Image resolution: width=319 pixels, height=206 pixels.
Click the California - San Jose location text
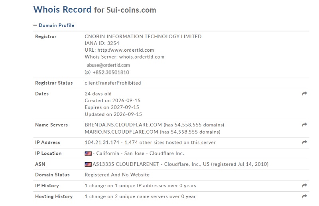click(120, 154)
